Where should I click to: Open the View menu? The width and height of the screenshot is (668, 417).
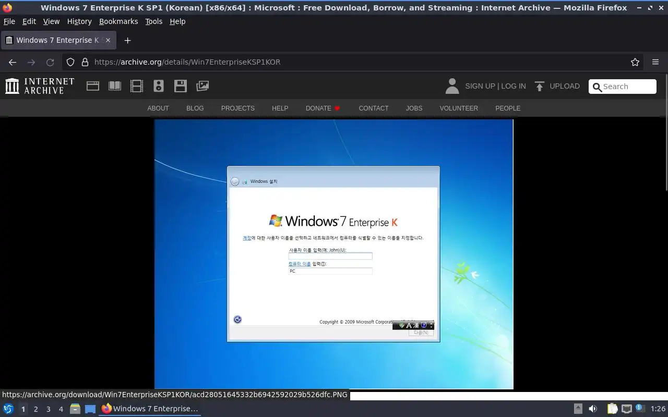click(51, 21)
